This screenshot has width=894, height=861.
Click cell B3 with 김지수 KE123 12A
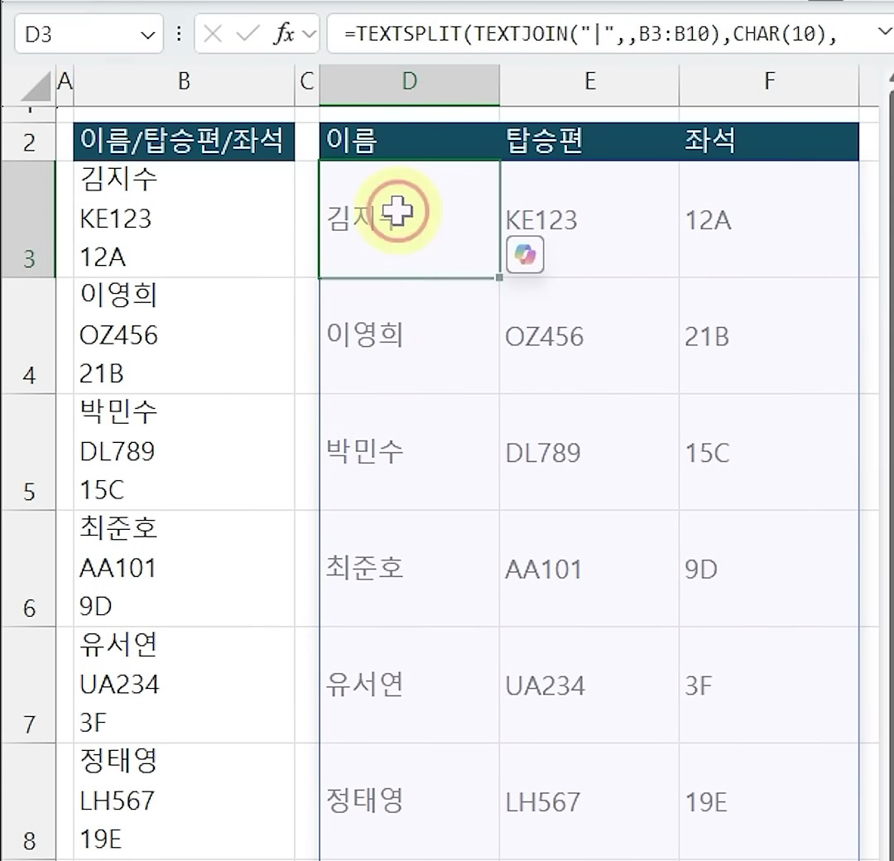pyautogui.click(x=184, y=219)
